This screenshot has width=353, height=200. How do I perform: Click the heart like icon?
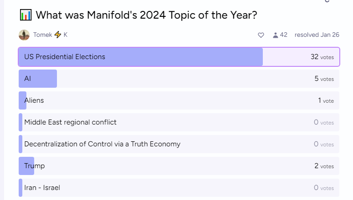tap(261, 35)
